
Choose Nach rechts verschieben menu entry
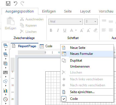(x=87, y=85)
